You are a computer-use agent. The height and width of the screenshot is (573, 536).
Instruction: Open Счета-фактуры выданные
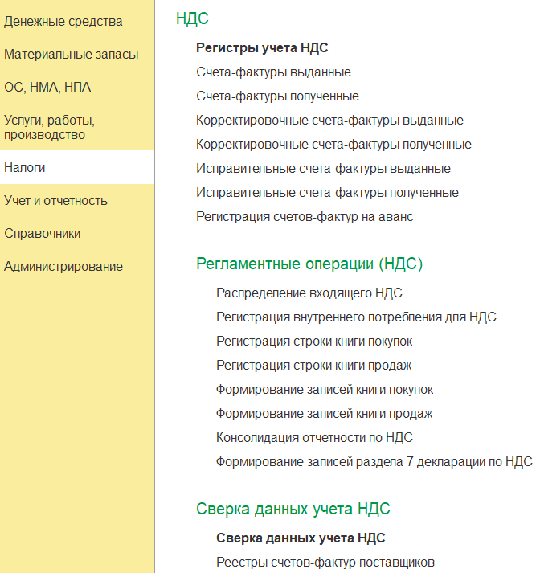pos(273,72)
